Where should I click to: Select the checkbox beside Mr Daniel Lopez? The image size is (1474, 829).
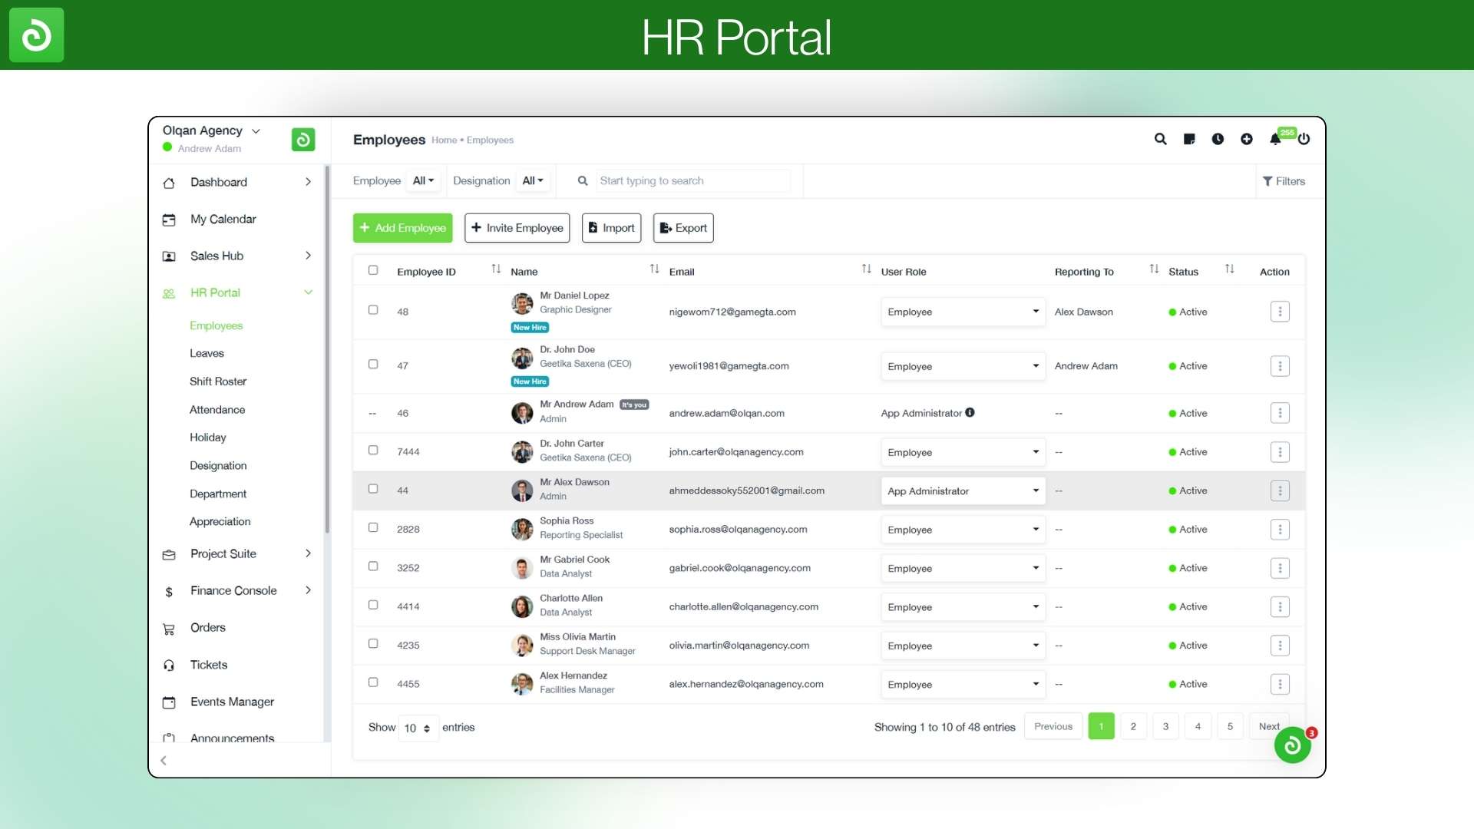point(374,310)
